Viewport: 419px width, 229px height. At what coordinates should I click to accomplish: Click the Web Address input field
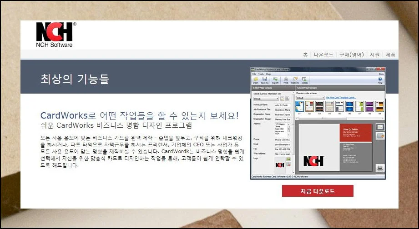(x=282, y=154)
